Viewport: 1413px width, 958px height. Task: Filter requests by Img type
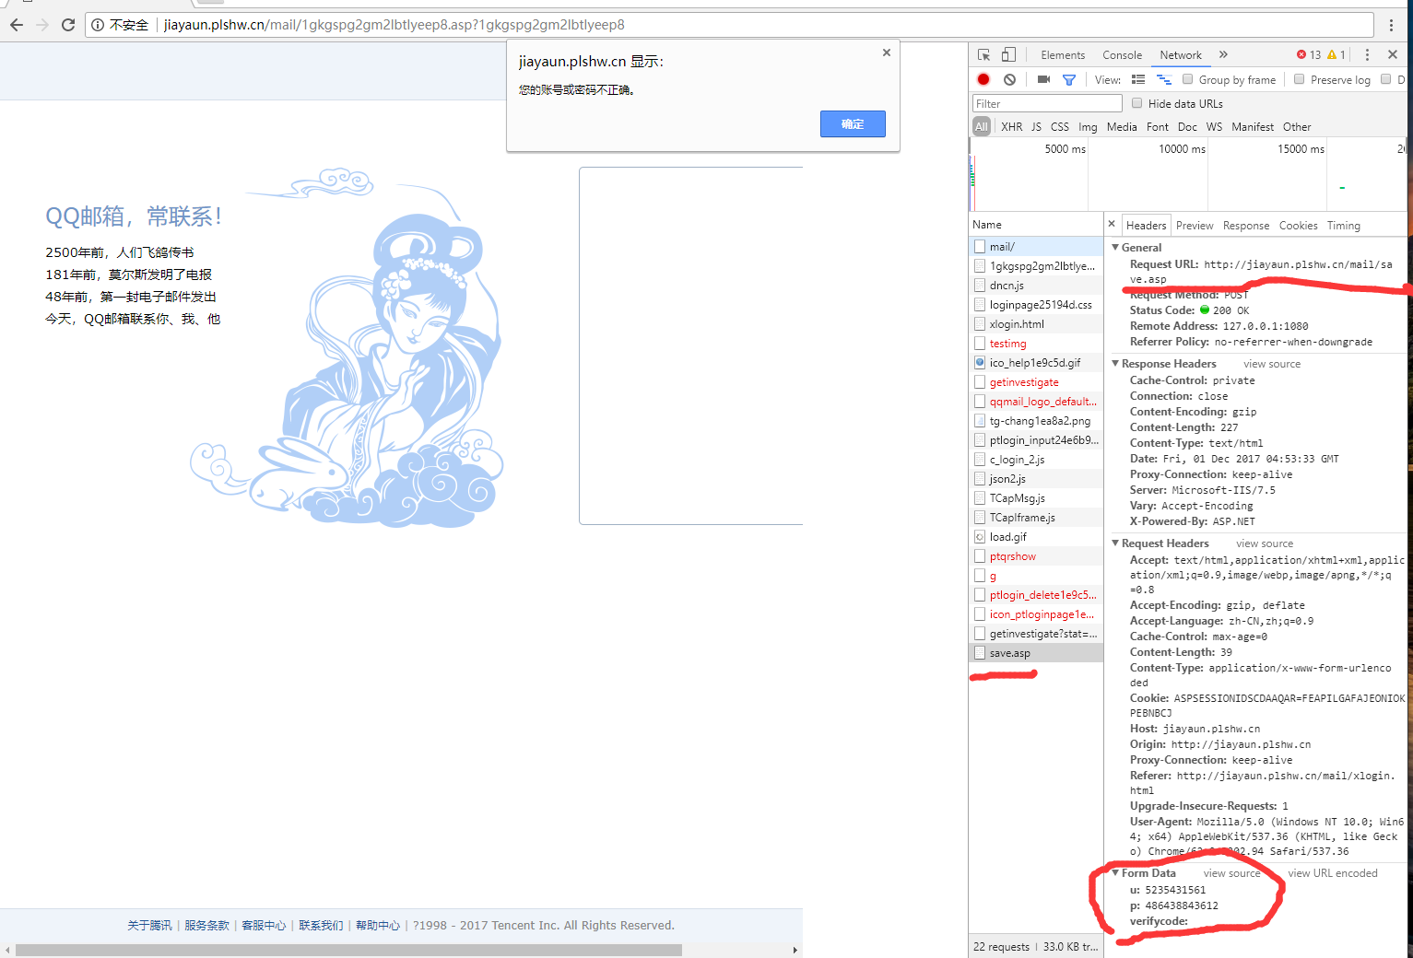pyautogui.click(x=1088, y=127)
